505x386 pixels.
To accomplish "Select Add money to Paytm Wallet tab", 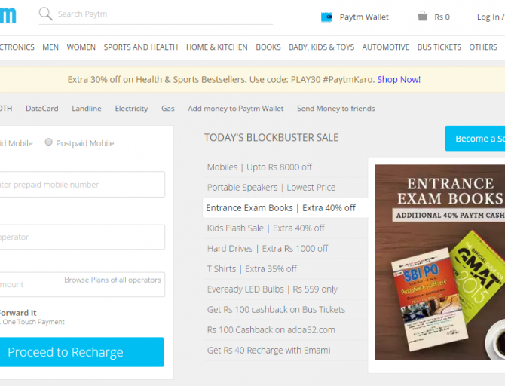I will coord(235,109).
